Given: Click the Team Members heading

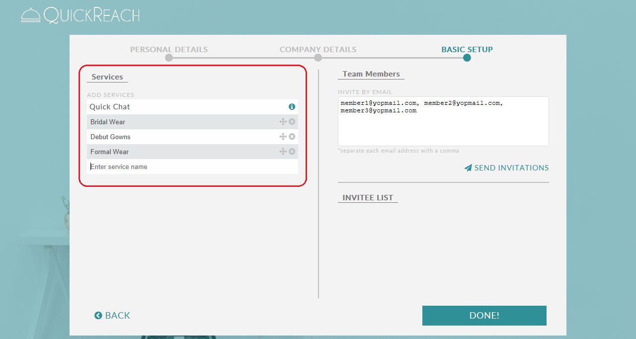Looking at the screenshot, I should tap(371, 74).
